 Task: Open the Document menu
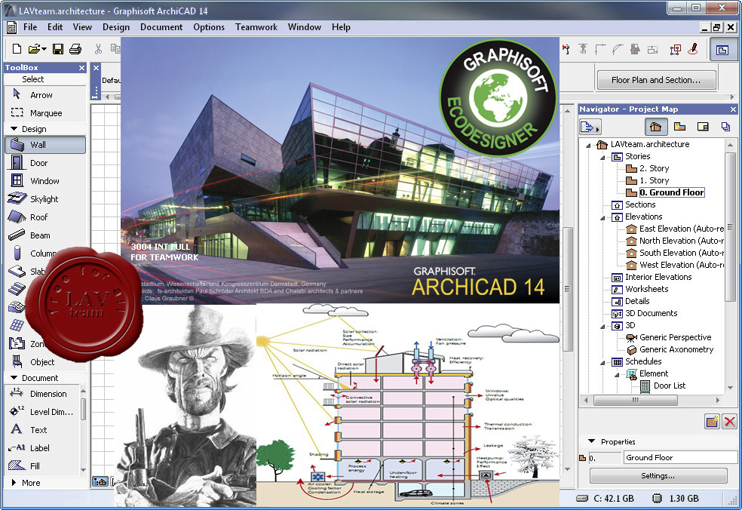[x=161, y=27]
